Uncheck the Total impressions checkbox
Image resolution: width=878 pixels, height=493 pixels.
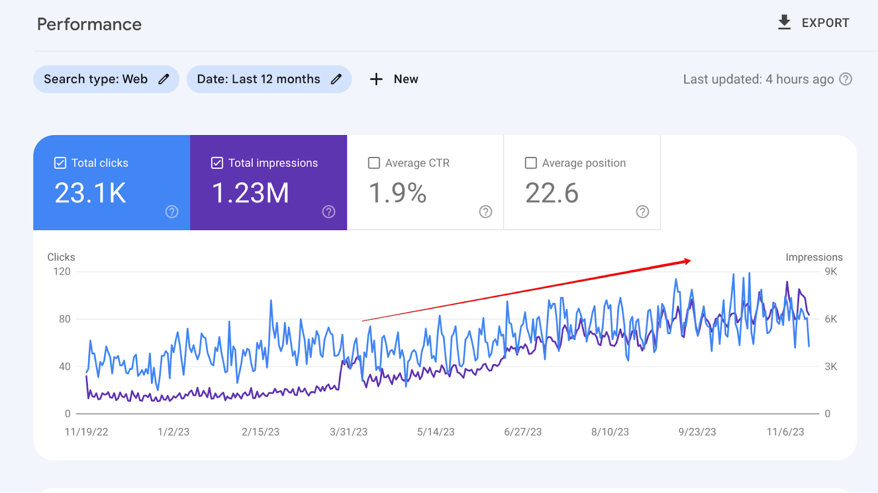pyautogui.click(x=217, y=163)
